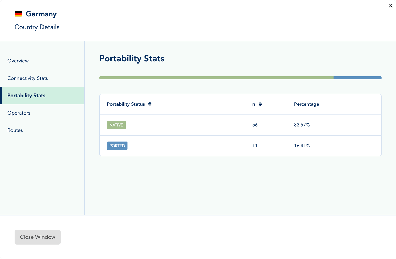Screen dimensions: 396x259
Task: Select the 83.57% percentage cell
Action: [302, 125]
